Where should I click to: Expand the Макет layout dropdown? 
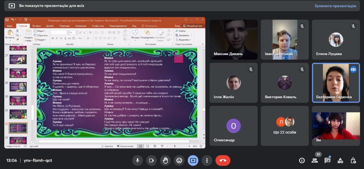coord(40,31)
